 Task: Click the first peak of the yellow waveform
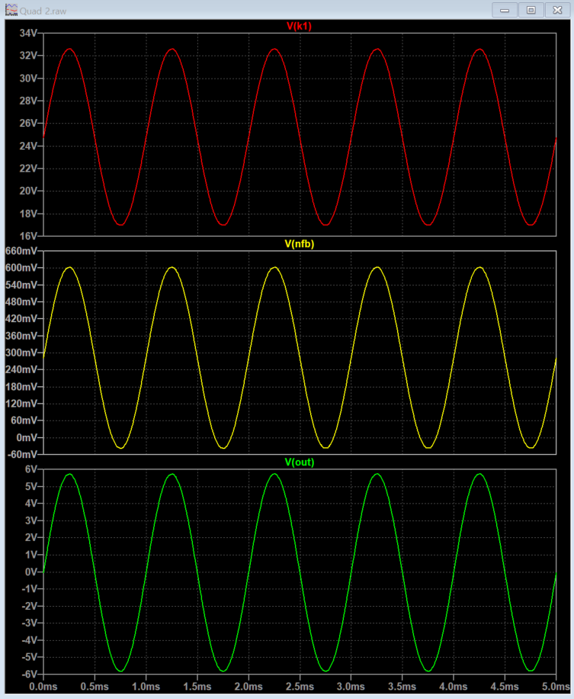pyautogui.click(x=69, y=268)
